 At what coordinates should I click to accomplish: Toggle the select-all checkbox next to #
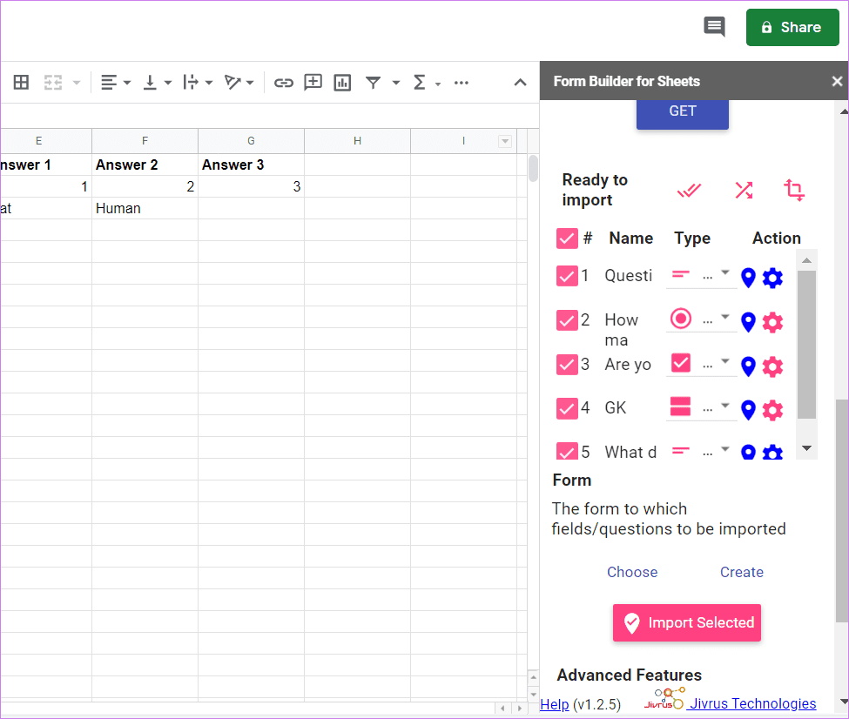(567, 239)
